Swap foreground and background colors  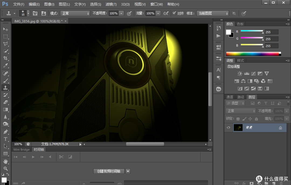click(8, 174)
